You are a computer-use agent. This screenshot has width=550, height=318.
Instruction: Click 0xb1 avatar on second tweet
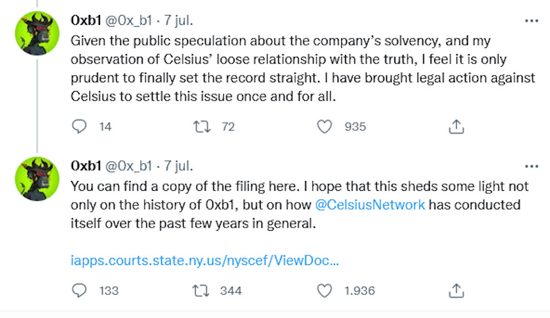(x=36, y=178)
